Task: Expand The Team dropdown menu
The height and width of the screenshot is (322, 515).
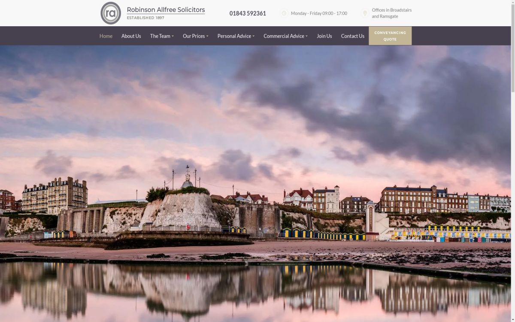Action: pos(161,36)
